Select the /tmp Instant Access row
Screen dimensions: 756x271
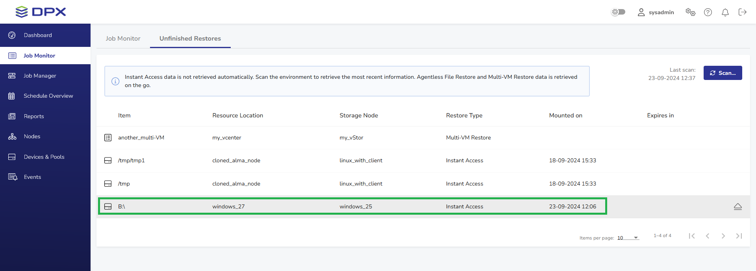click(350, 184)
